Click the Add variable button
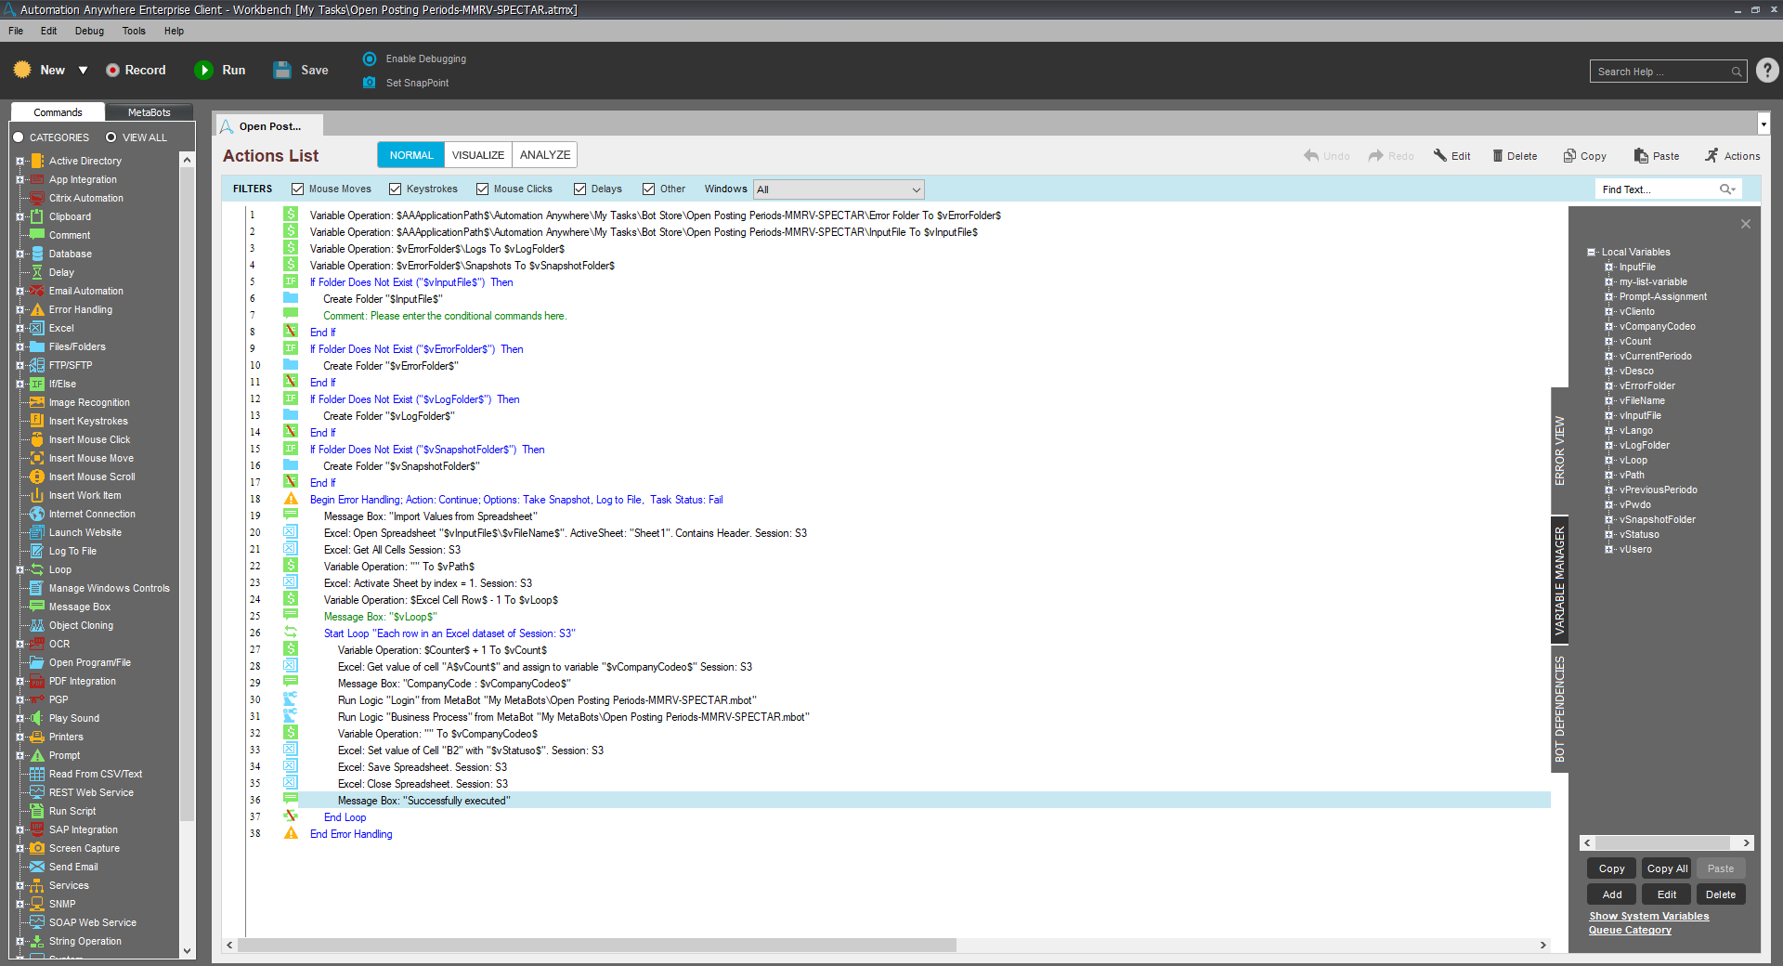The width and height of the screenshot is (1783, 966). pos(1611,894)
